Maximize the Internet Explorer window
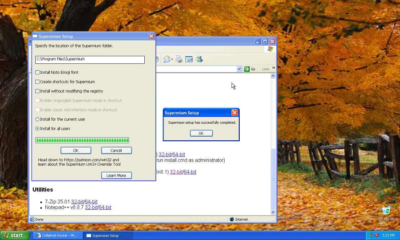Viewport: 400px width, 240px height. (265, 41)
